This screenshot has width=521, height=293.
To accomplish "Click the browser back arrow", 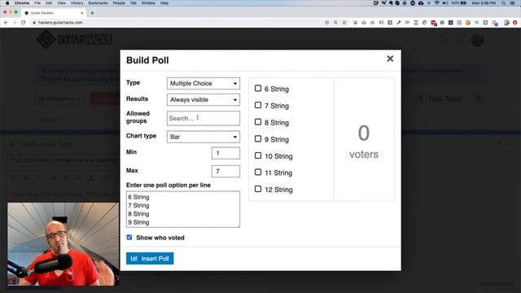I will pos(6,23).
